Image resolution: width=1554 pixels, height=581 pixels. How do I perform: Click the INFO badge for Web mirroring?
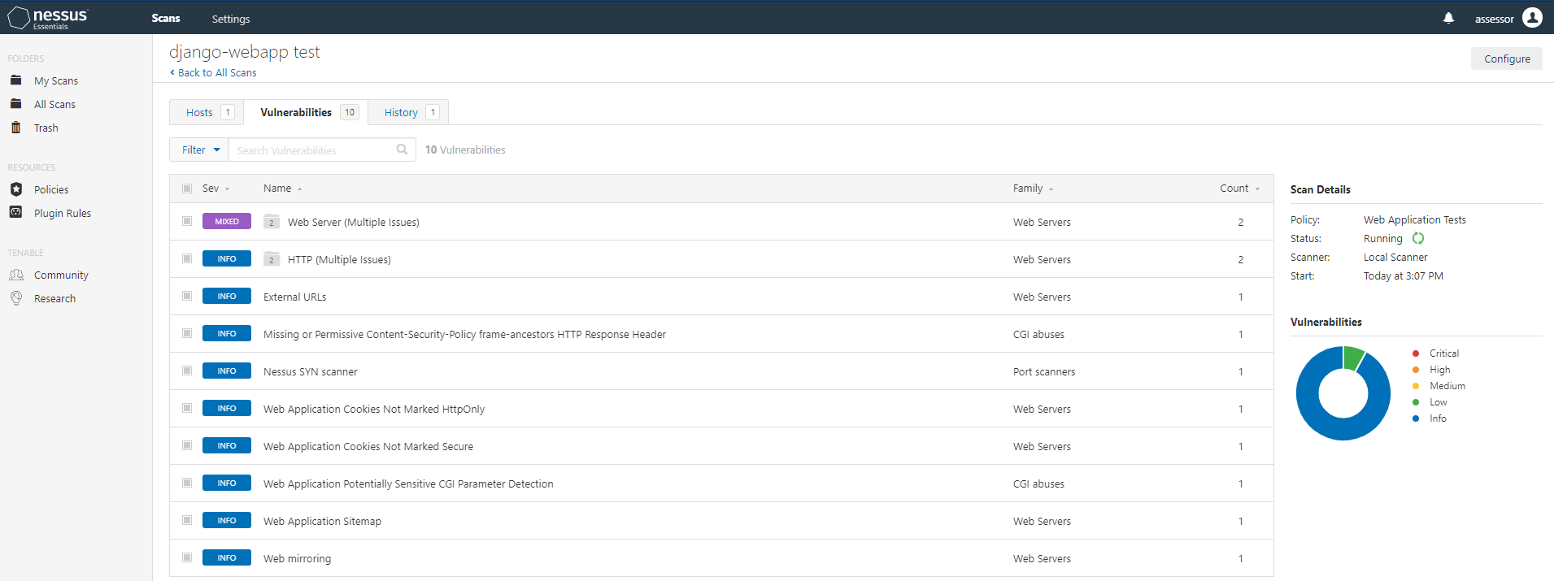click(227, 557)
